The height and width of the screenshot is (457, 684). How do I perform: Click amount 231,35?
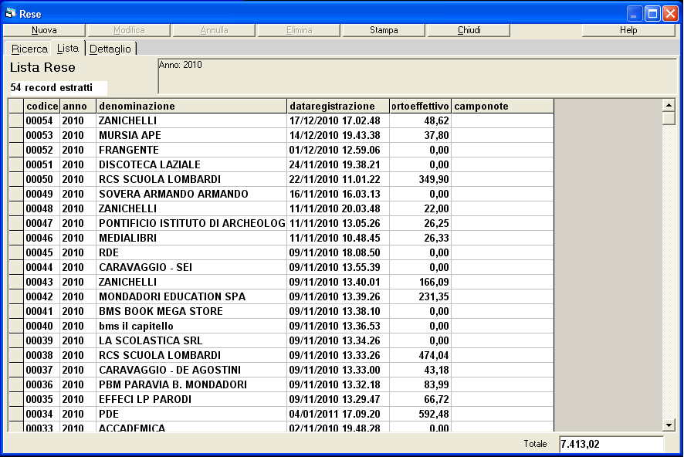(x=421, y=296)
